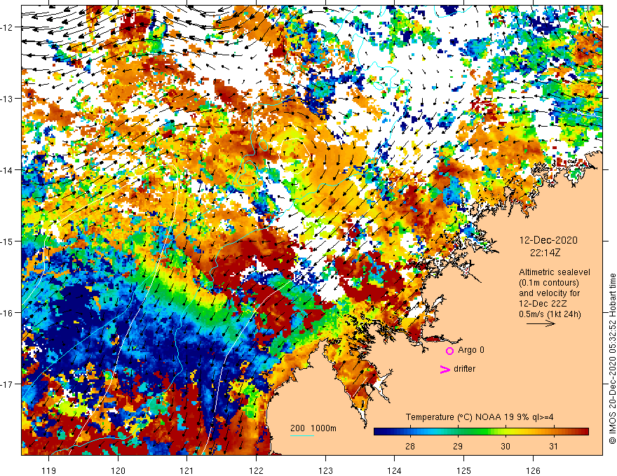617x476 pixels.
Task: Click the longitude axis label 124
Action: (395, 470)
